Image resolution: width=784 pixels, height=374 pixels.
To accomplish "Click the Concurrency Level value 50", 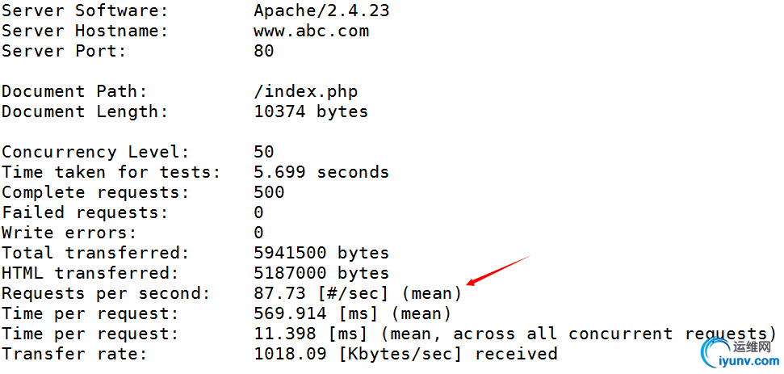I will [264, 153].
